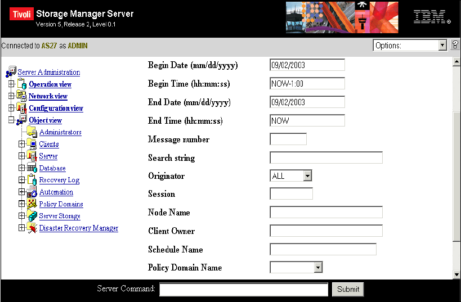The width and height of the screenshot is (461, 302).
Task: Click the Automation icon
Action: click(32, 192)
